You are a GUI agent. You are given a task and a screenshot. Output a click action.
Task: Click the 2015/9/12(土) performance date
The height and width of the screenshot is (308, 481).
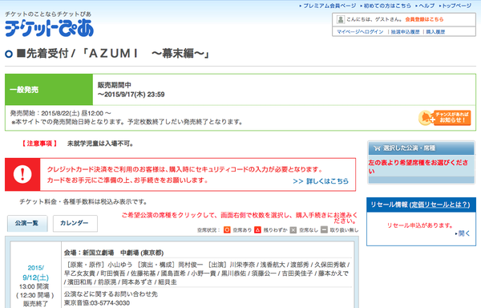pos(35,273)
